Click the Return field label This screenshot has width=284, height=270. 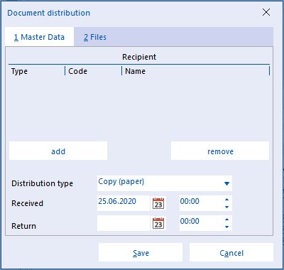click(x=23, y=226)
